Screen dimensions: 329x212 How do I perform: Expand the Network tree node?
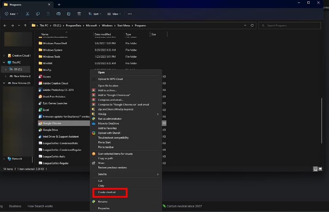(x=4, y=159)
